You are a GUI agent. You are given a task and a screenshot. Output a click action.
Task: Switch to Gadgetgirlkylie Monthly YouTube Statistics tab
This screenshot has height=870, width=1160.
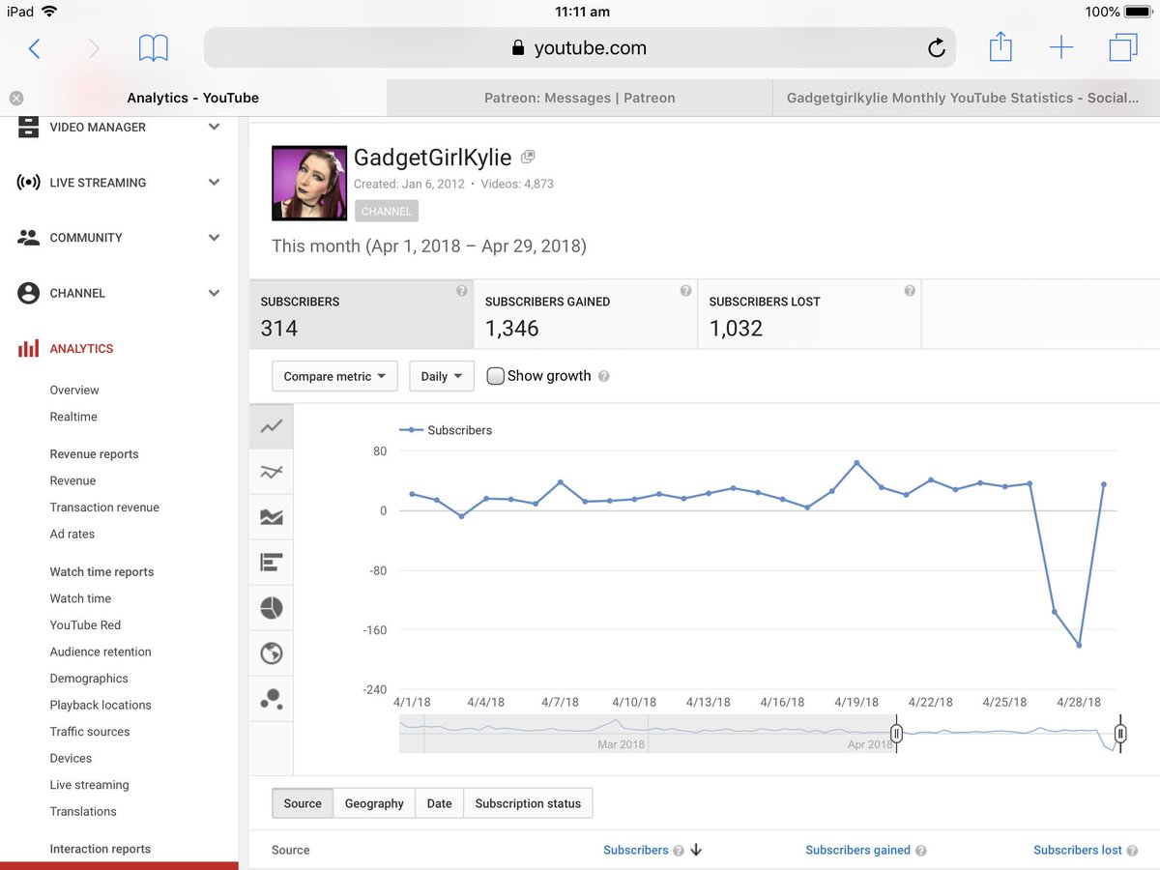[967, 98]
